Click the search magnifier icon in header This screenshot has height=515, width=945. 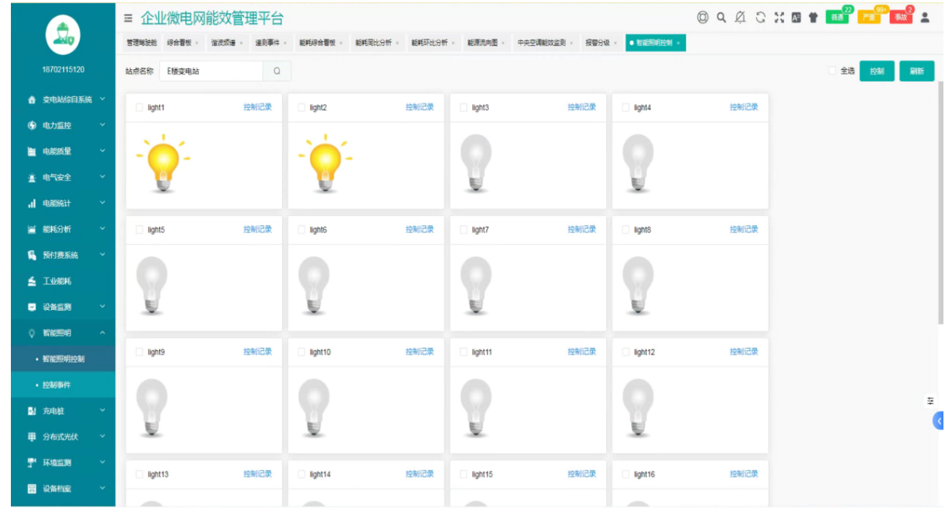[x=721, y=17]
